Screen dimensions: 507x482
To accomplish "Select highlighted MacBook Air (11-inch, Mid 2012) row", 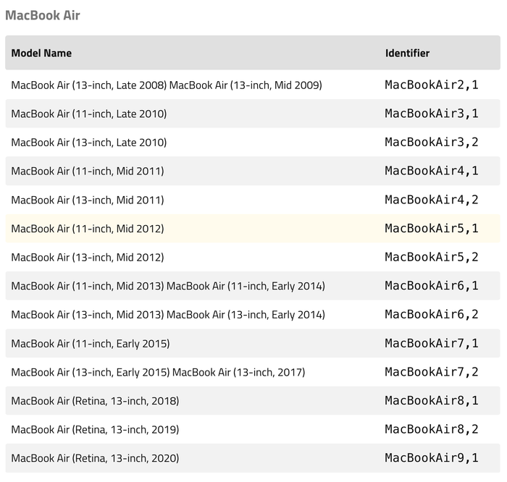I will click(253, 229).
